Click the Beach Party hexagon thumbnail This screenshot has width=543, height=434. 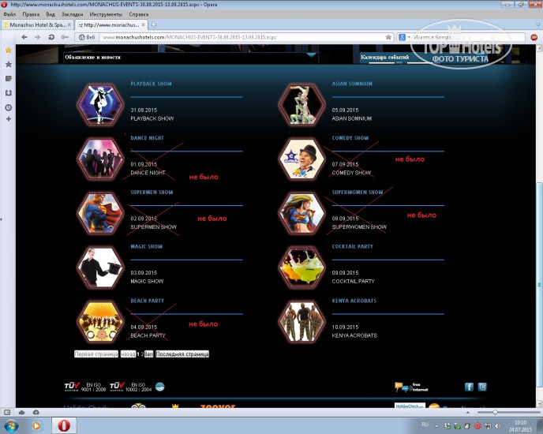click(x=100, y=322)
